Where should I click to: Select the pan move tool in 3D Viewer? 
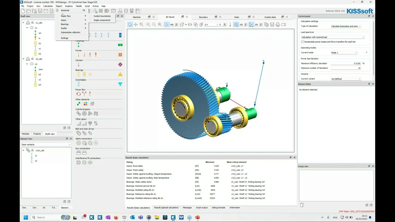click(x=136, y=25)
